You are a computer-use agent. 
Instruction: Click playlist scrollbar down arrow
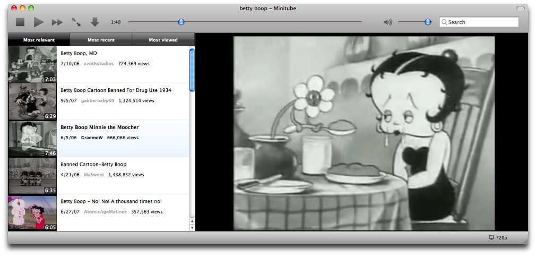click(x=192, y=227)
